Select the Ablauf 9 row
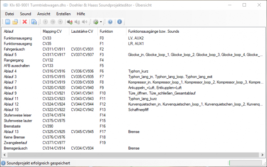 click(x=133, y=93)
